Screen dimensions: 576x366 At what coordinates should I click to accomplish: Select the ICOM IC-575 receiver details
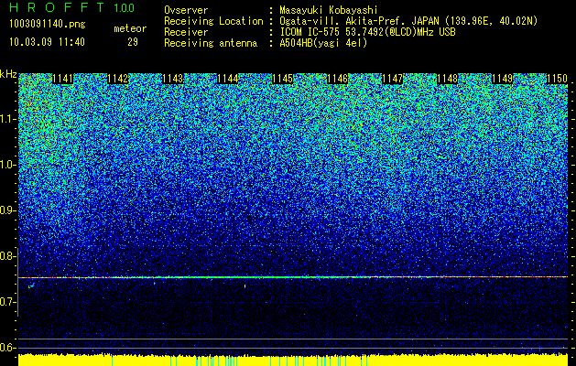367,32
